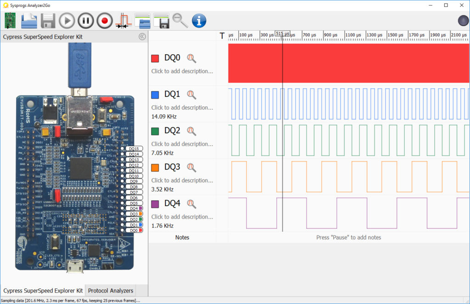Click the 1.76 KHz frequency reading
The height and width of the screenshot is (304, 470).
tap(162, 226)
